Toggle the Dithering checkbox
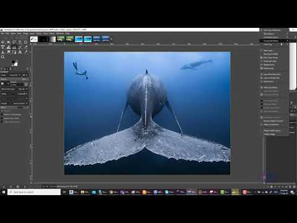Viewport: 297px width, 223px height. [x=2, y=111]
